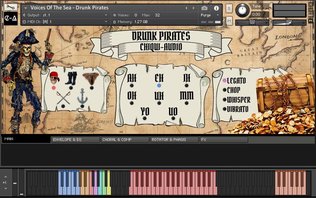The width and height of the screenshot is (316, 198).
Task: Click the volume slider under the meter
Action: pyautogui.click(x=289, y=23)
